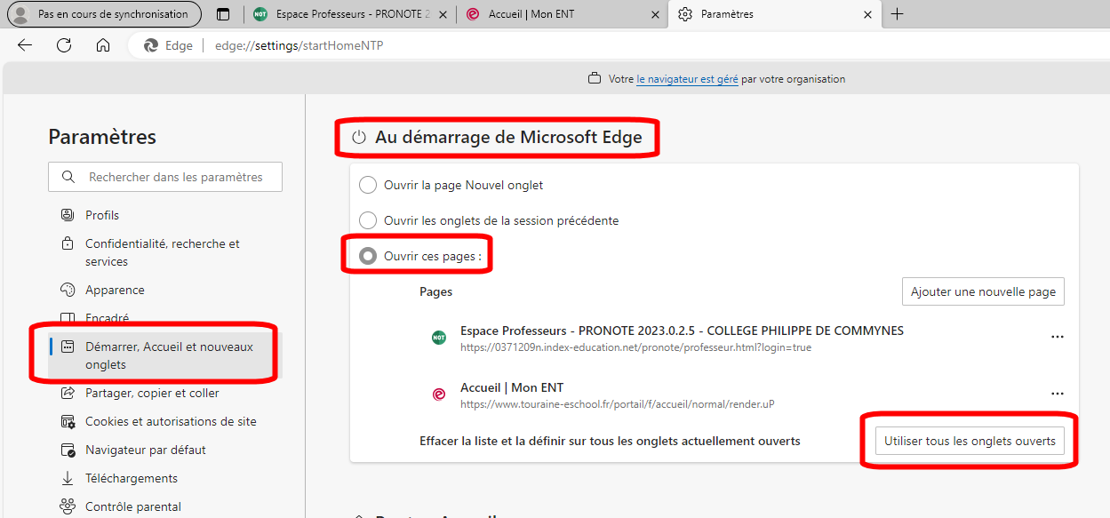Click the PRONOTE favicon in the pages list

coord(439,338)
